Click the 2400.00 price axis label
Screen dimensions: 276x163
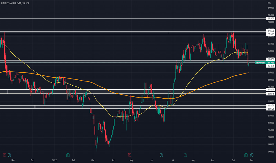click(x=271, y=80)
